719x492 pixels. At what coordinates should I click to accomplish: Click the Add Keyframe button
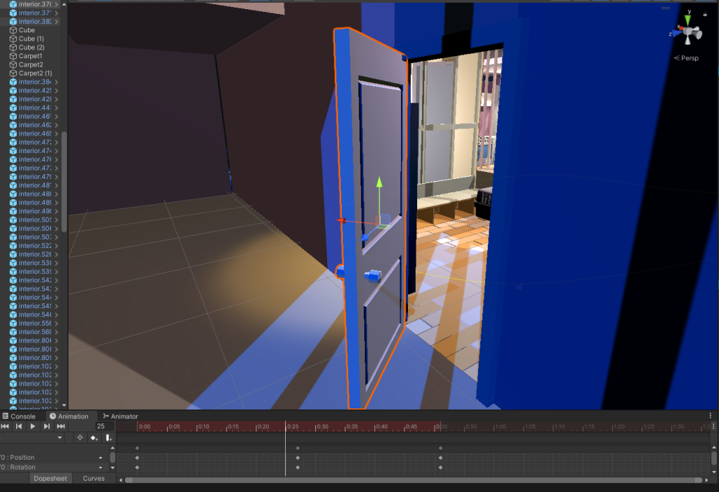point(94,438)
